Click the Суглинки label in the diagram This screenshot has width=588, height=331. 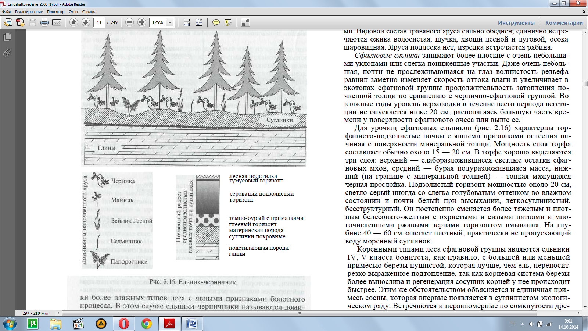tap(280, 120)
